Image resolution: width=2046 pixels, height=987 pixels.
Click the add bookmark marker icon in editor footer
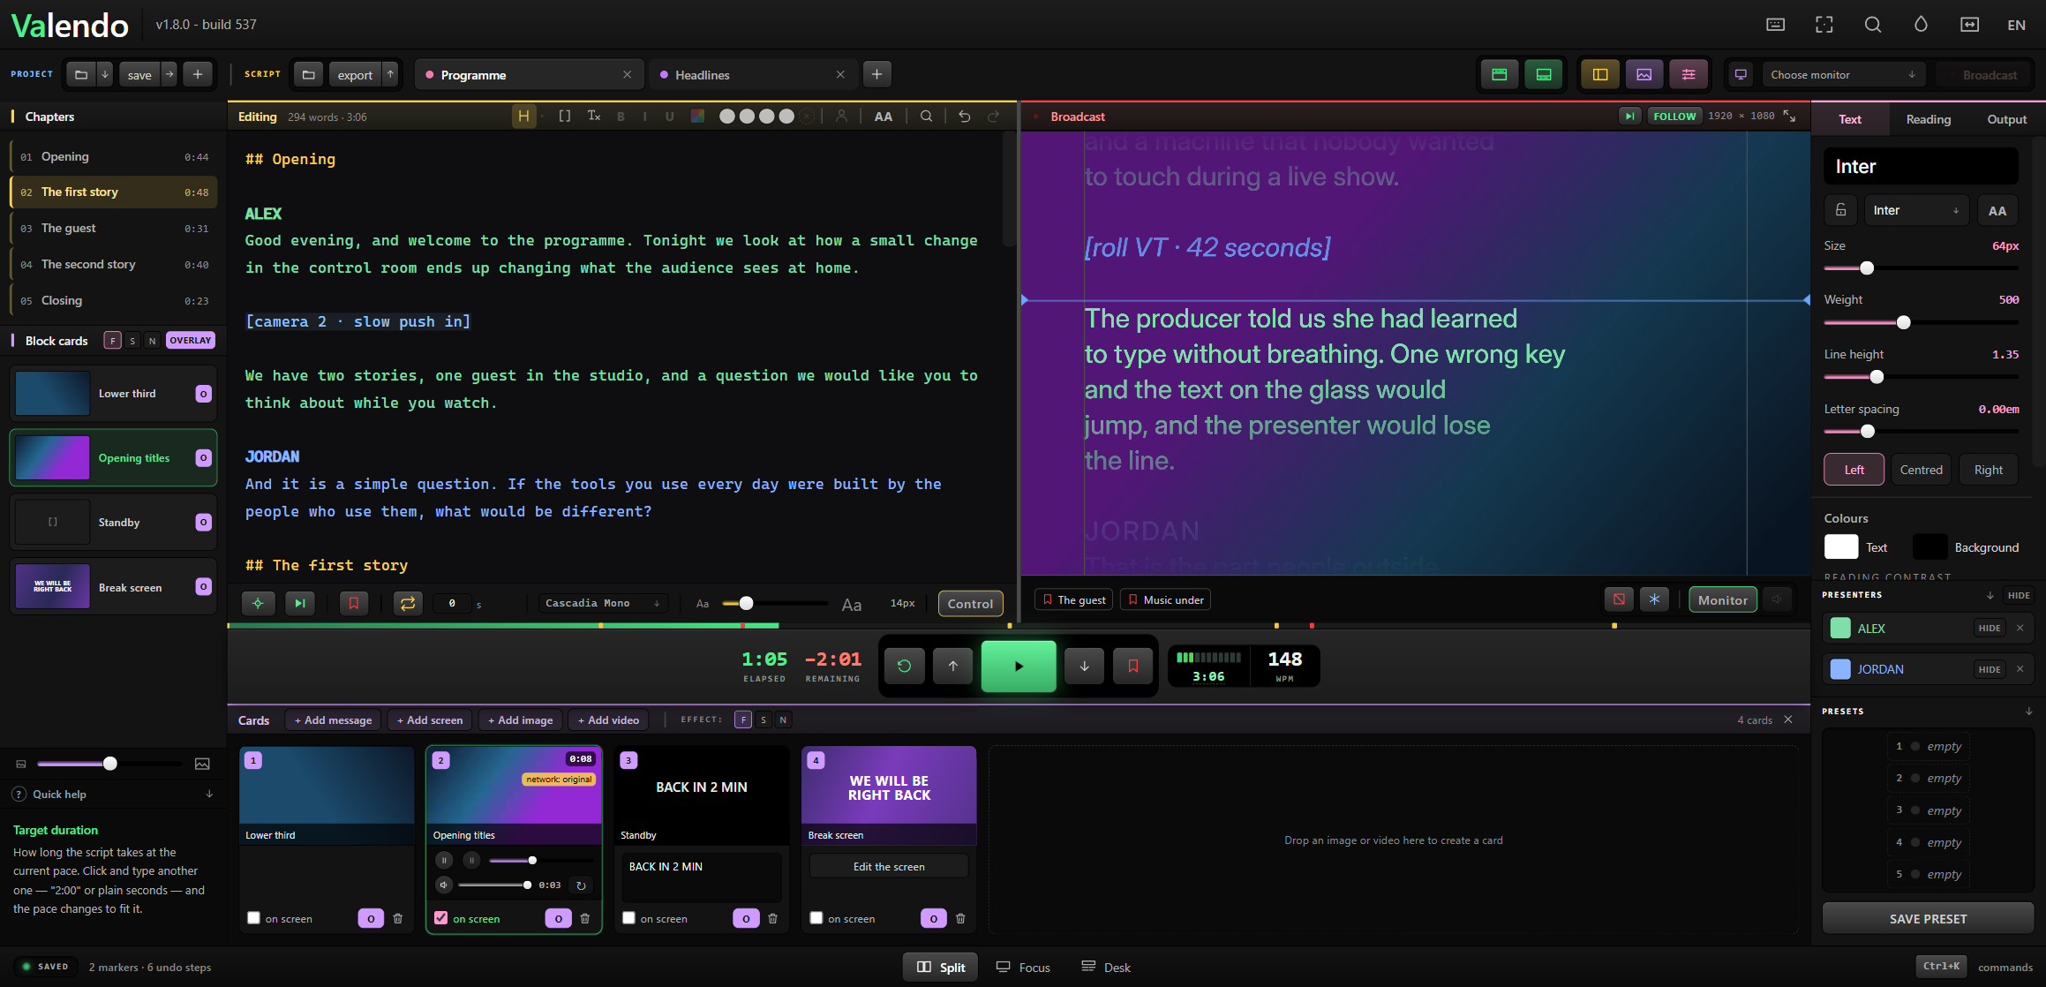(x=354, y=604)
